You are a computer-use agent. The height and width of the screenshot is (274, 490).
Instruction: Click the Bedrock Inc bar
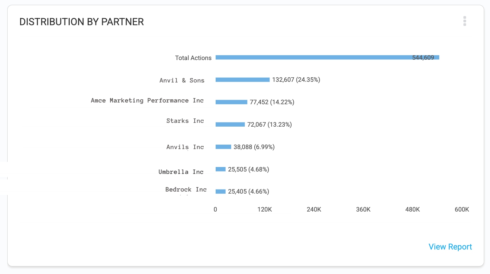(x=220, y=192)
